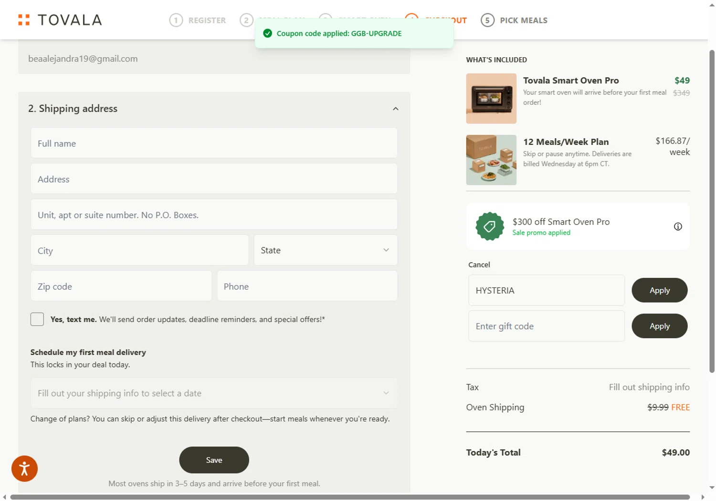This screenshot has height=501, width=716.
Task: Click the struck-through $349 price
Action: click(681, 93)
